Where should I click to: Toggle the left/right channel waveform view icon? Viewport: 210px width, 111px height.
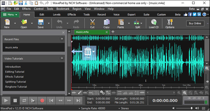(x=91, y=93)
